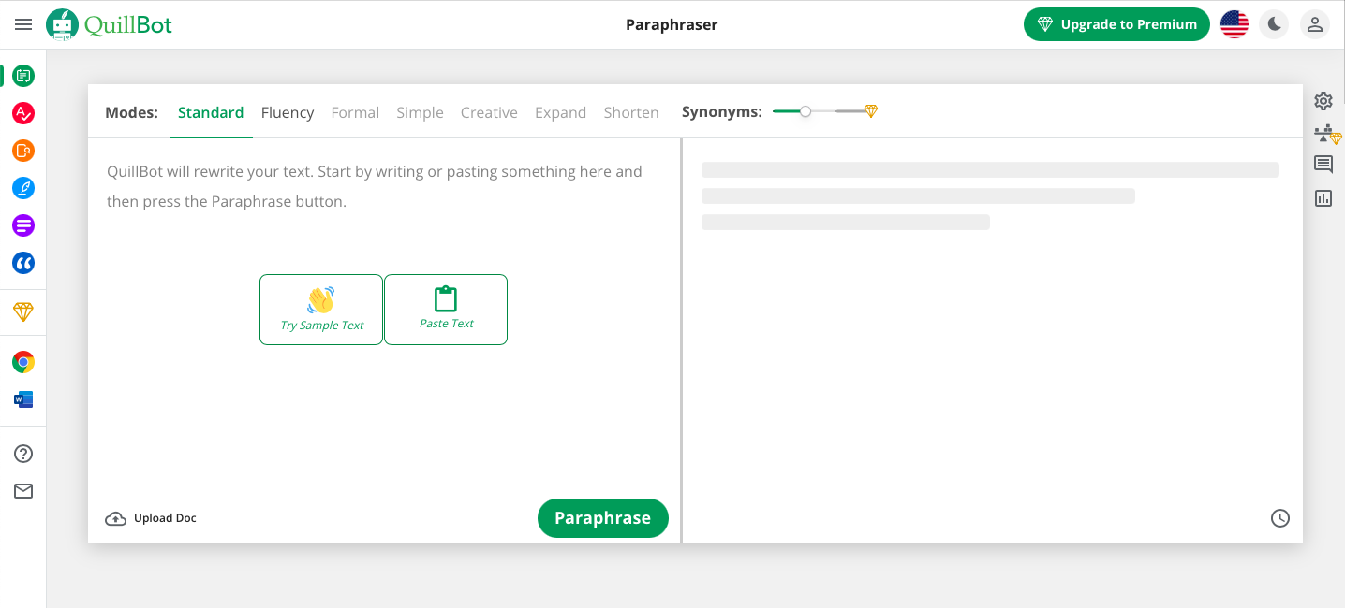Open the Paraphraser tool in sidebar
The width and height of the screenshot is (1345, 608).
[x=23, y=76]
